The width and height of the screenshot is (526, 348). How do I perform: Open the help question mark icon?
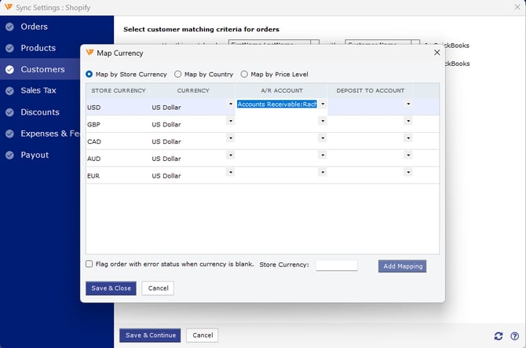pos(514,335)
